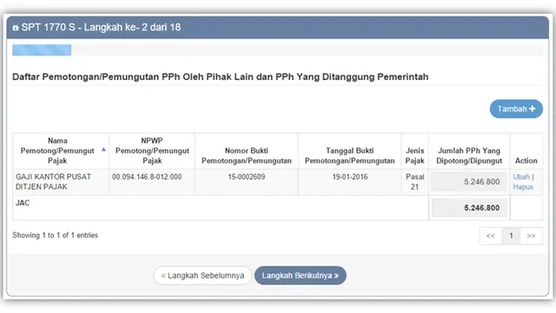Click the Jenis Pajak column header
The image size is (556, 313).
[x=415, y=150]
